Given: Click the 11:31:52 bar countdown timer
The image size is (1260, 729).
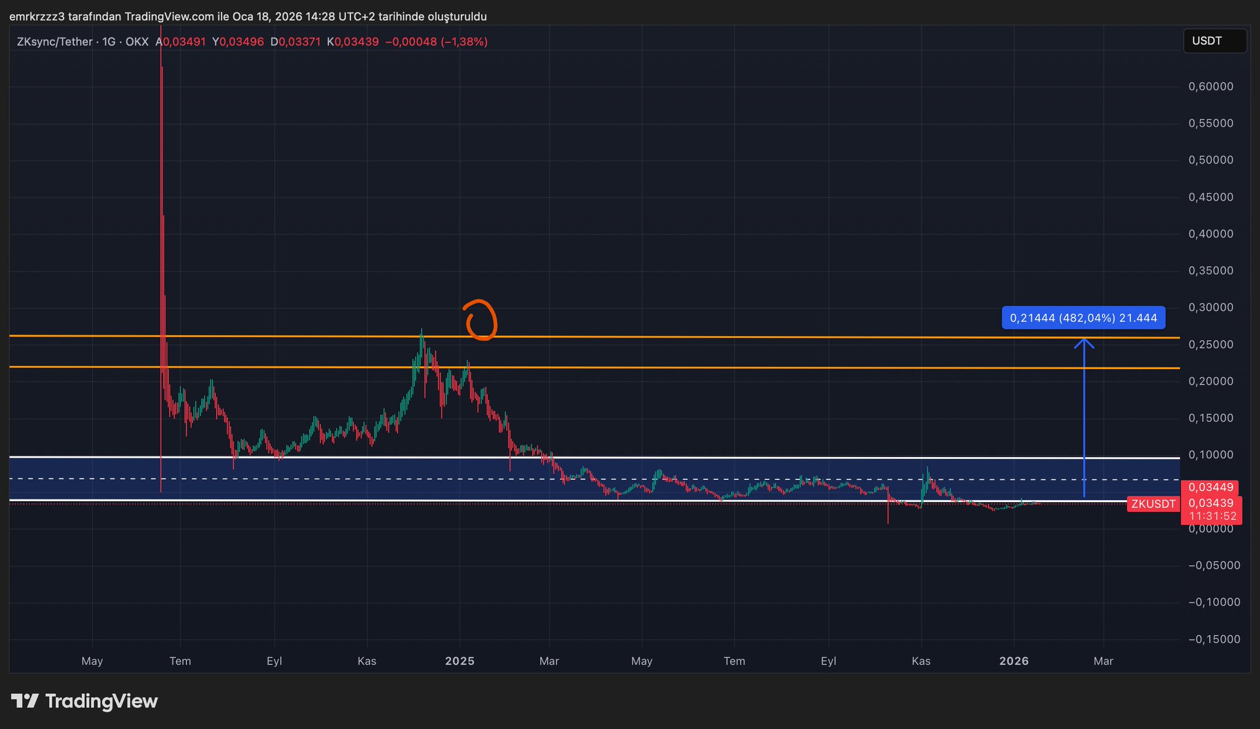Looking at the screenshot, I should tap(1213, 517).
